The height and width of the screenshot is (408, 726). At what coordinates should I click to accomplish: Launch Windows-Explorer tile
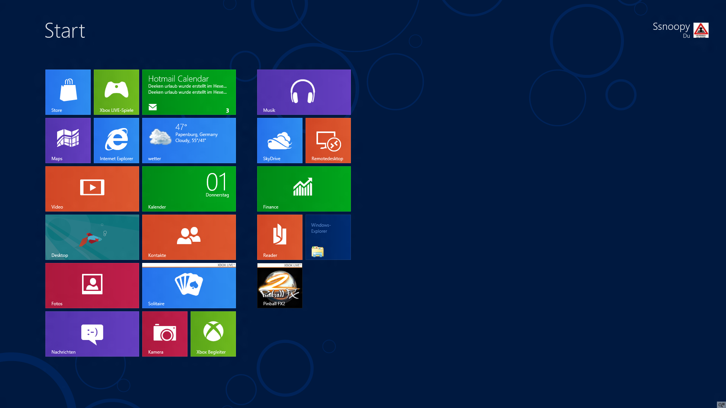[328, 237]
